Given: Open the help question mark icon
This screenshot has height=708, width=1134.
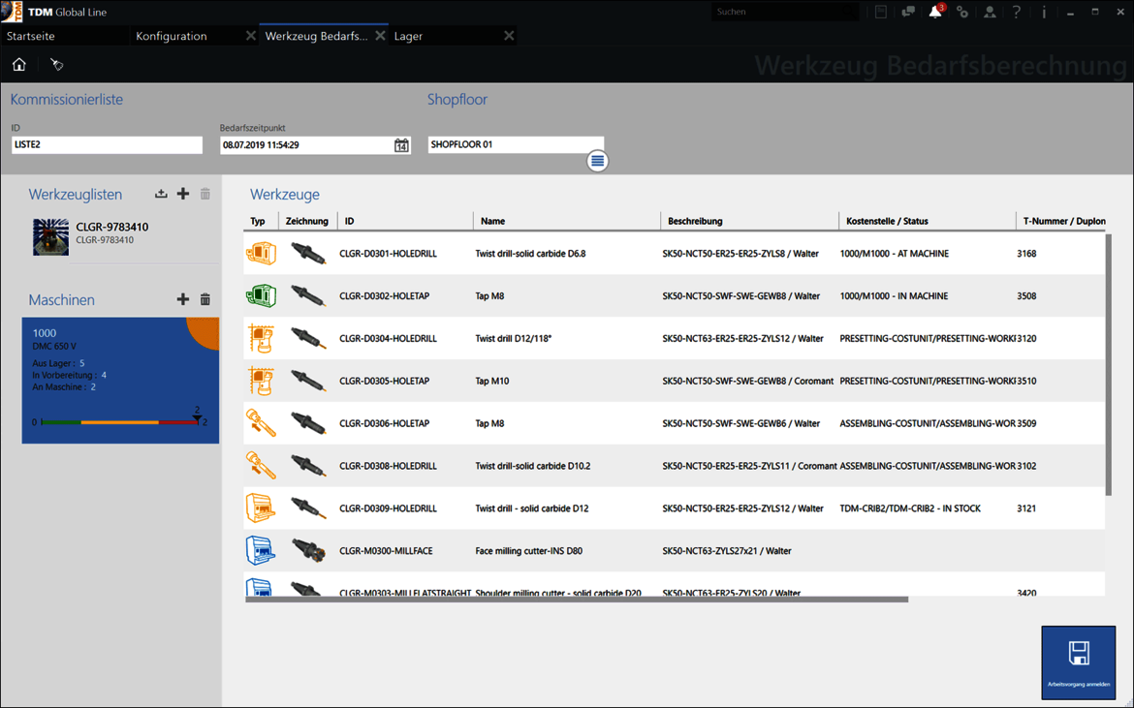Looking at the screenshot, I should (1017, 12).
